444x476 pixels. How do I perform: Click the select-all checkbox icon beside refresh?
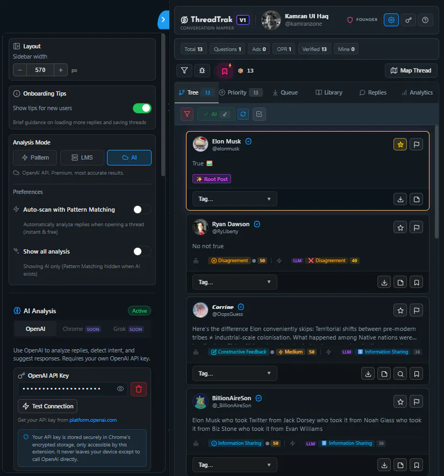[x=259, y=114]
